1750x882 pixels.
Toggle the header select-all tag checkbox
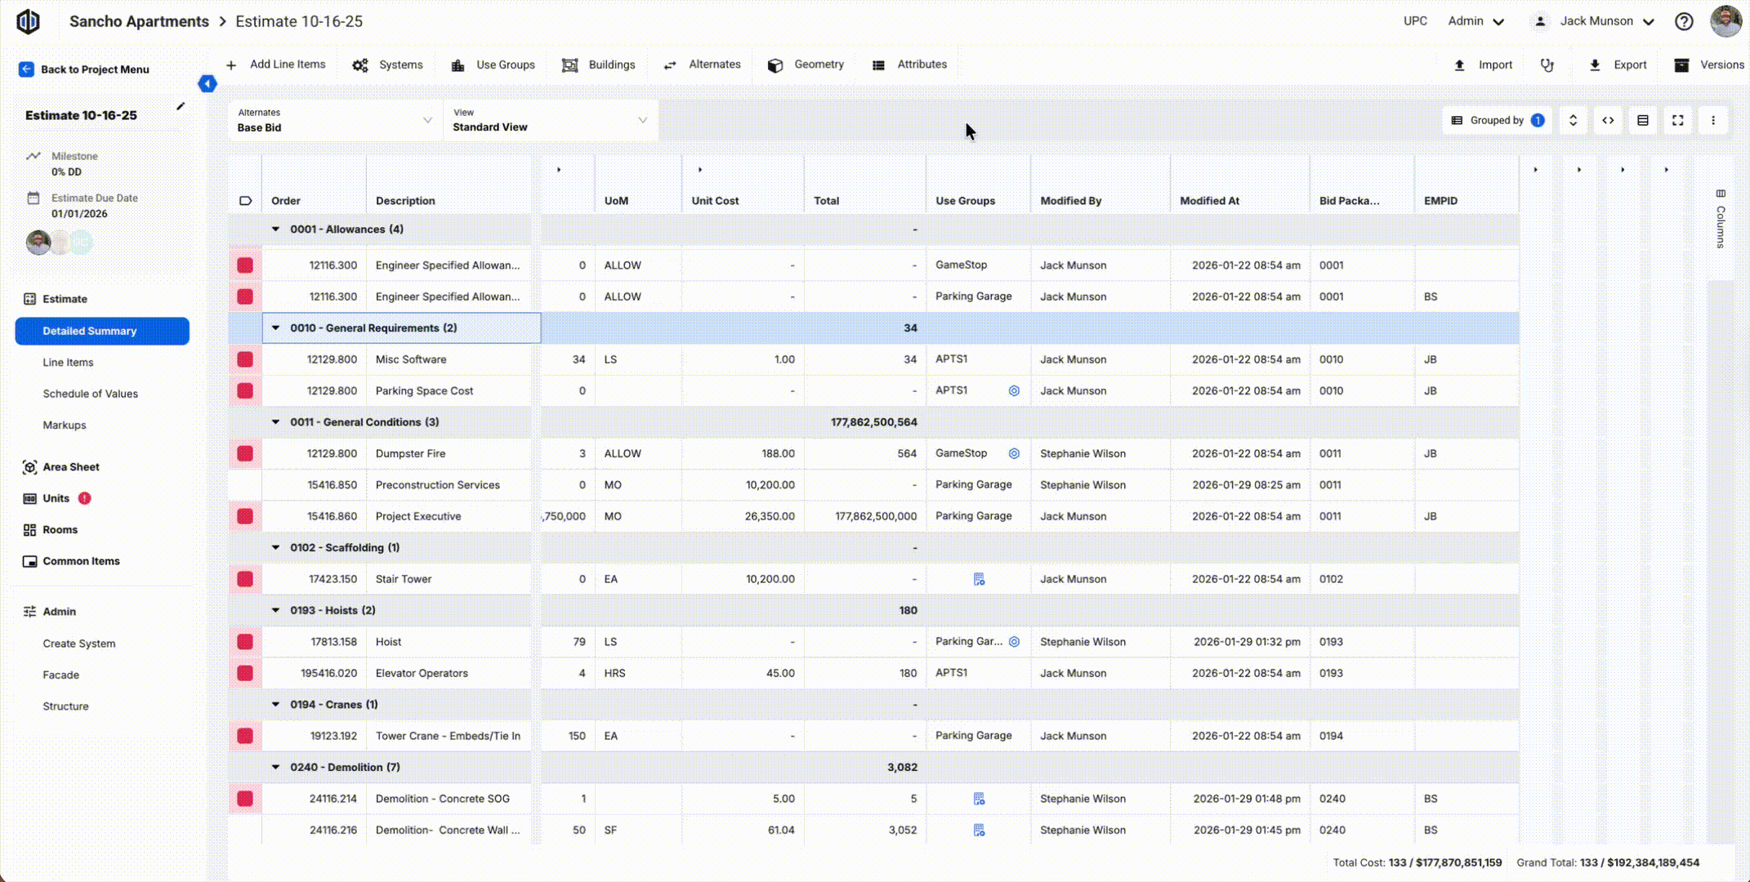pyautogui.click(x=245, y=201)
